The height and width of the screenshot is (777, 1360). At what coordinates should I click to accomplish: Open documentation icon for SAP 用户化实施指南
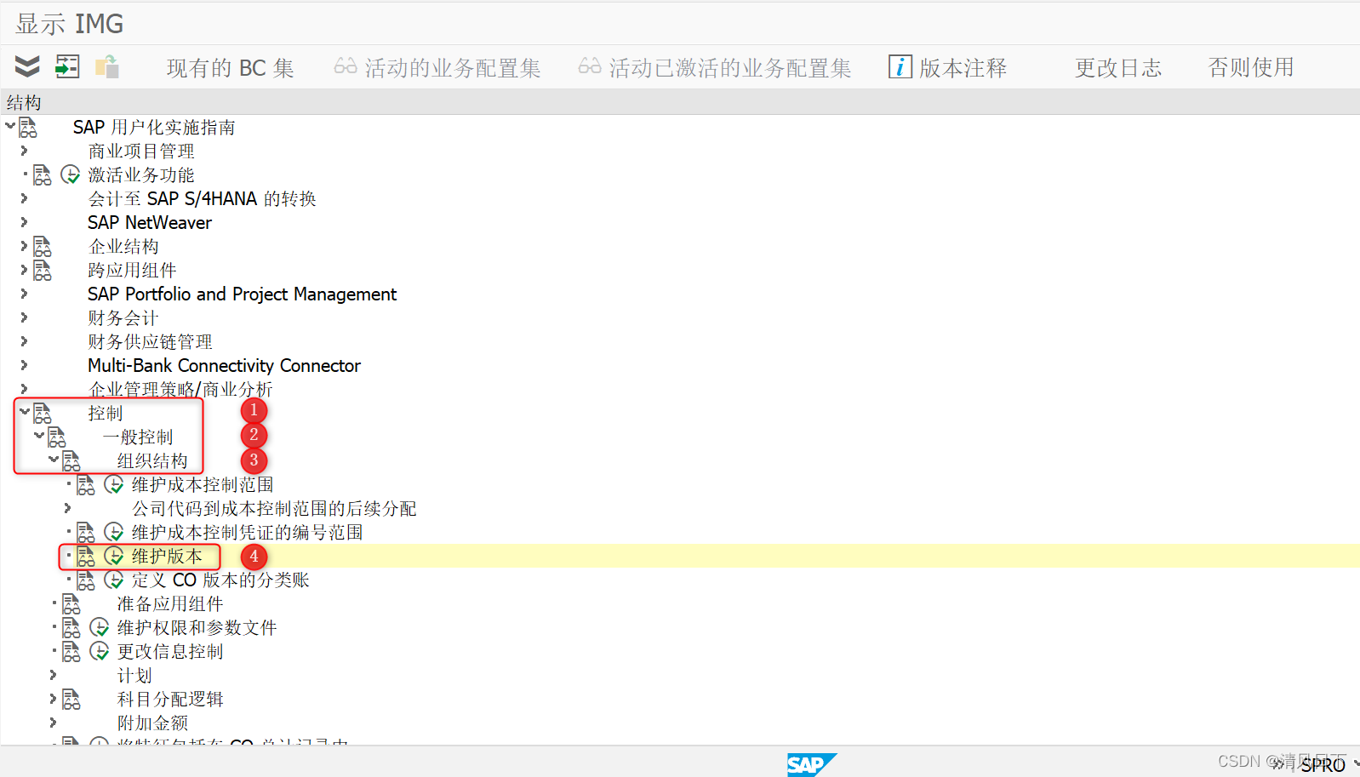pos(28,128)
